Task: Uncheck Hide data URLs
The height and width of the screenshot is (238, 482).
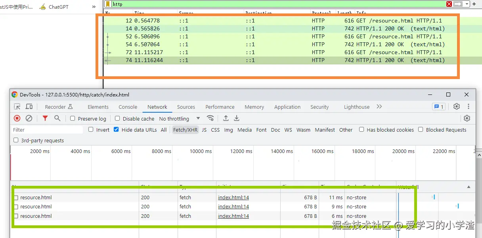Action: coord(116,130)
